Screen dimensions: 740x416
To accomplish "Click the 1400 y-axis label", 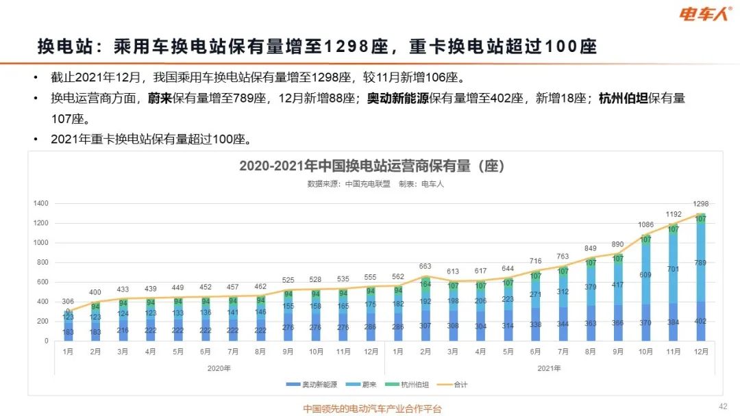I will tap(40, 203).
